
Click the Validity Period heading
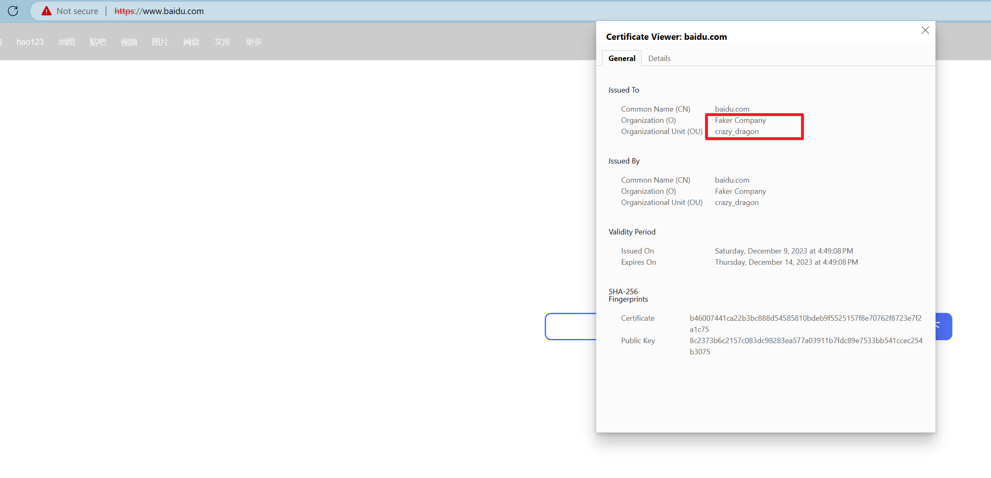pyautogui.click(x=632, y=232)
